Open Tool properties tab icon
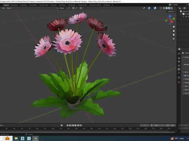Image resolution: width=189 pixels, height=141 pixels. click(179, 54)
